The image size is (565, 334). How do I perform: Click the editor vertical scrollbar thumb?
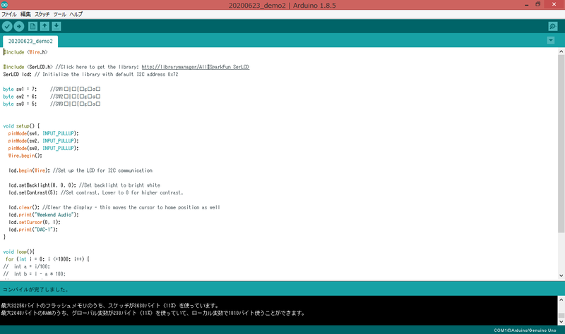(561, 144)
